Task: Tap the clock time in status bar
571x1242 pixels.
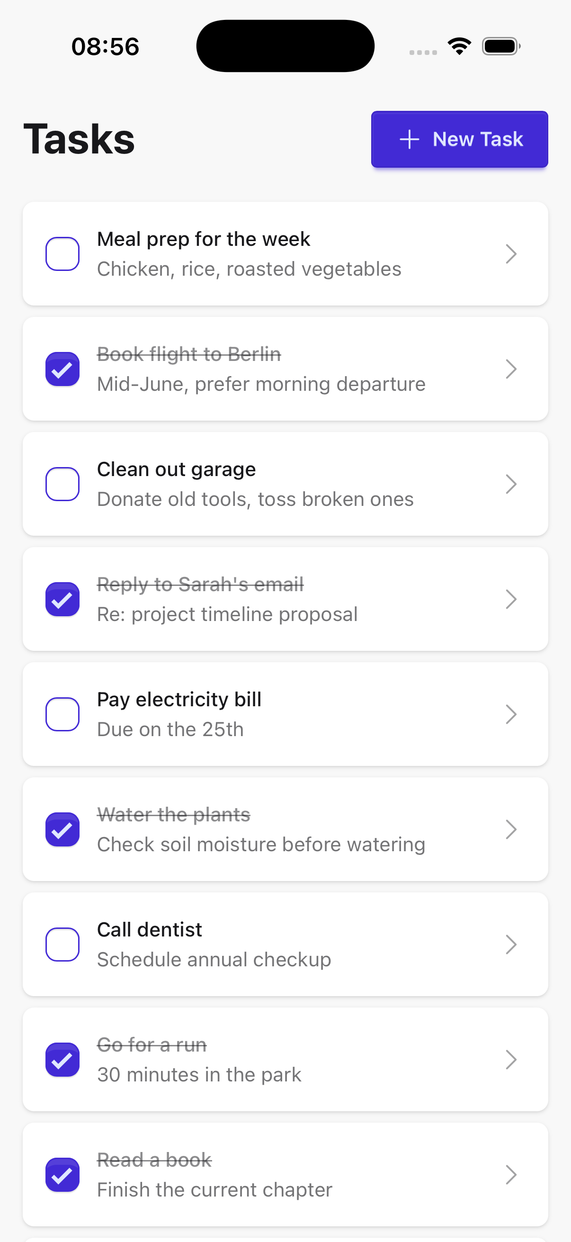Action: [x=105, y=47]
